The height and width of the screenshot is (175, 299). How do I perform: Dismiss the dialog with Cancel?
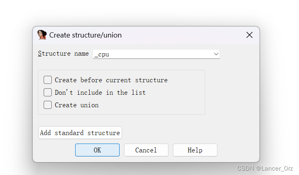[x=146, y=150]
